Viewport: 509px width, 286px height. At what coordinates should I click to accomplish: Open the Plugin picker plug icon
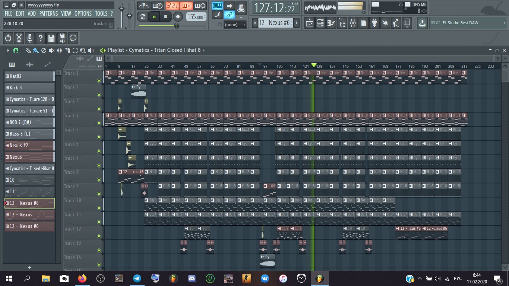pos(374,23)
